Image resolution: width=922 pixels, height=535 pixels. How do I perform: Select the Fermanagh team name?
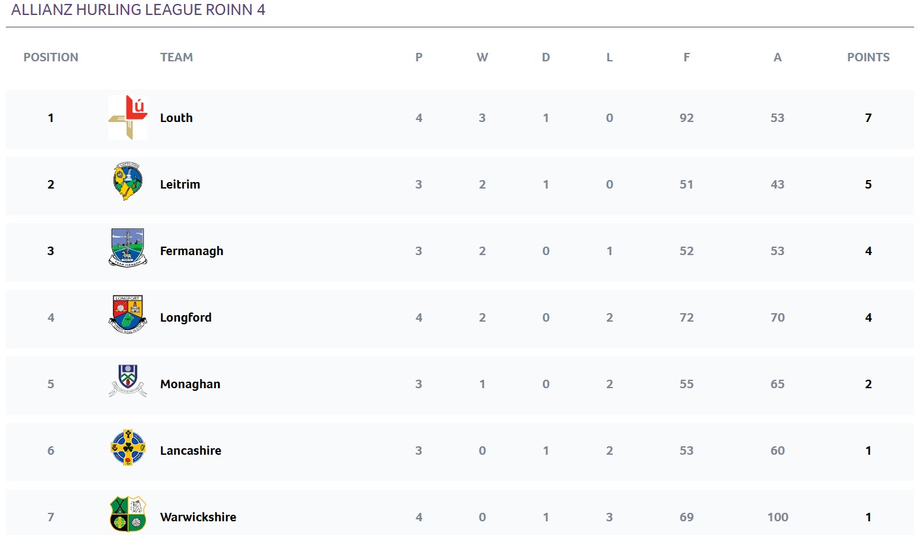(192, 251)
